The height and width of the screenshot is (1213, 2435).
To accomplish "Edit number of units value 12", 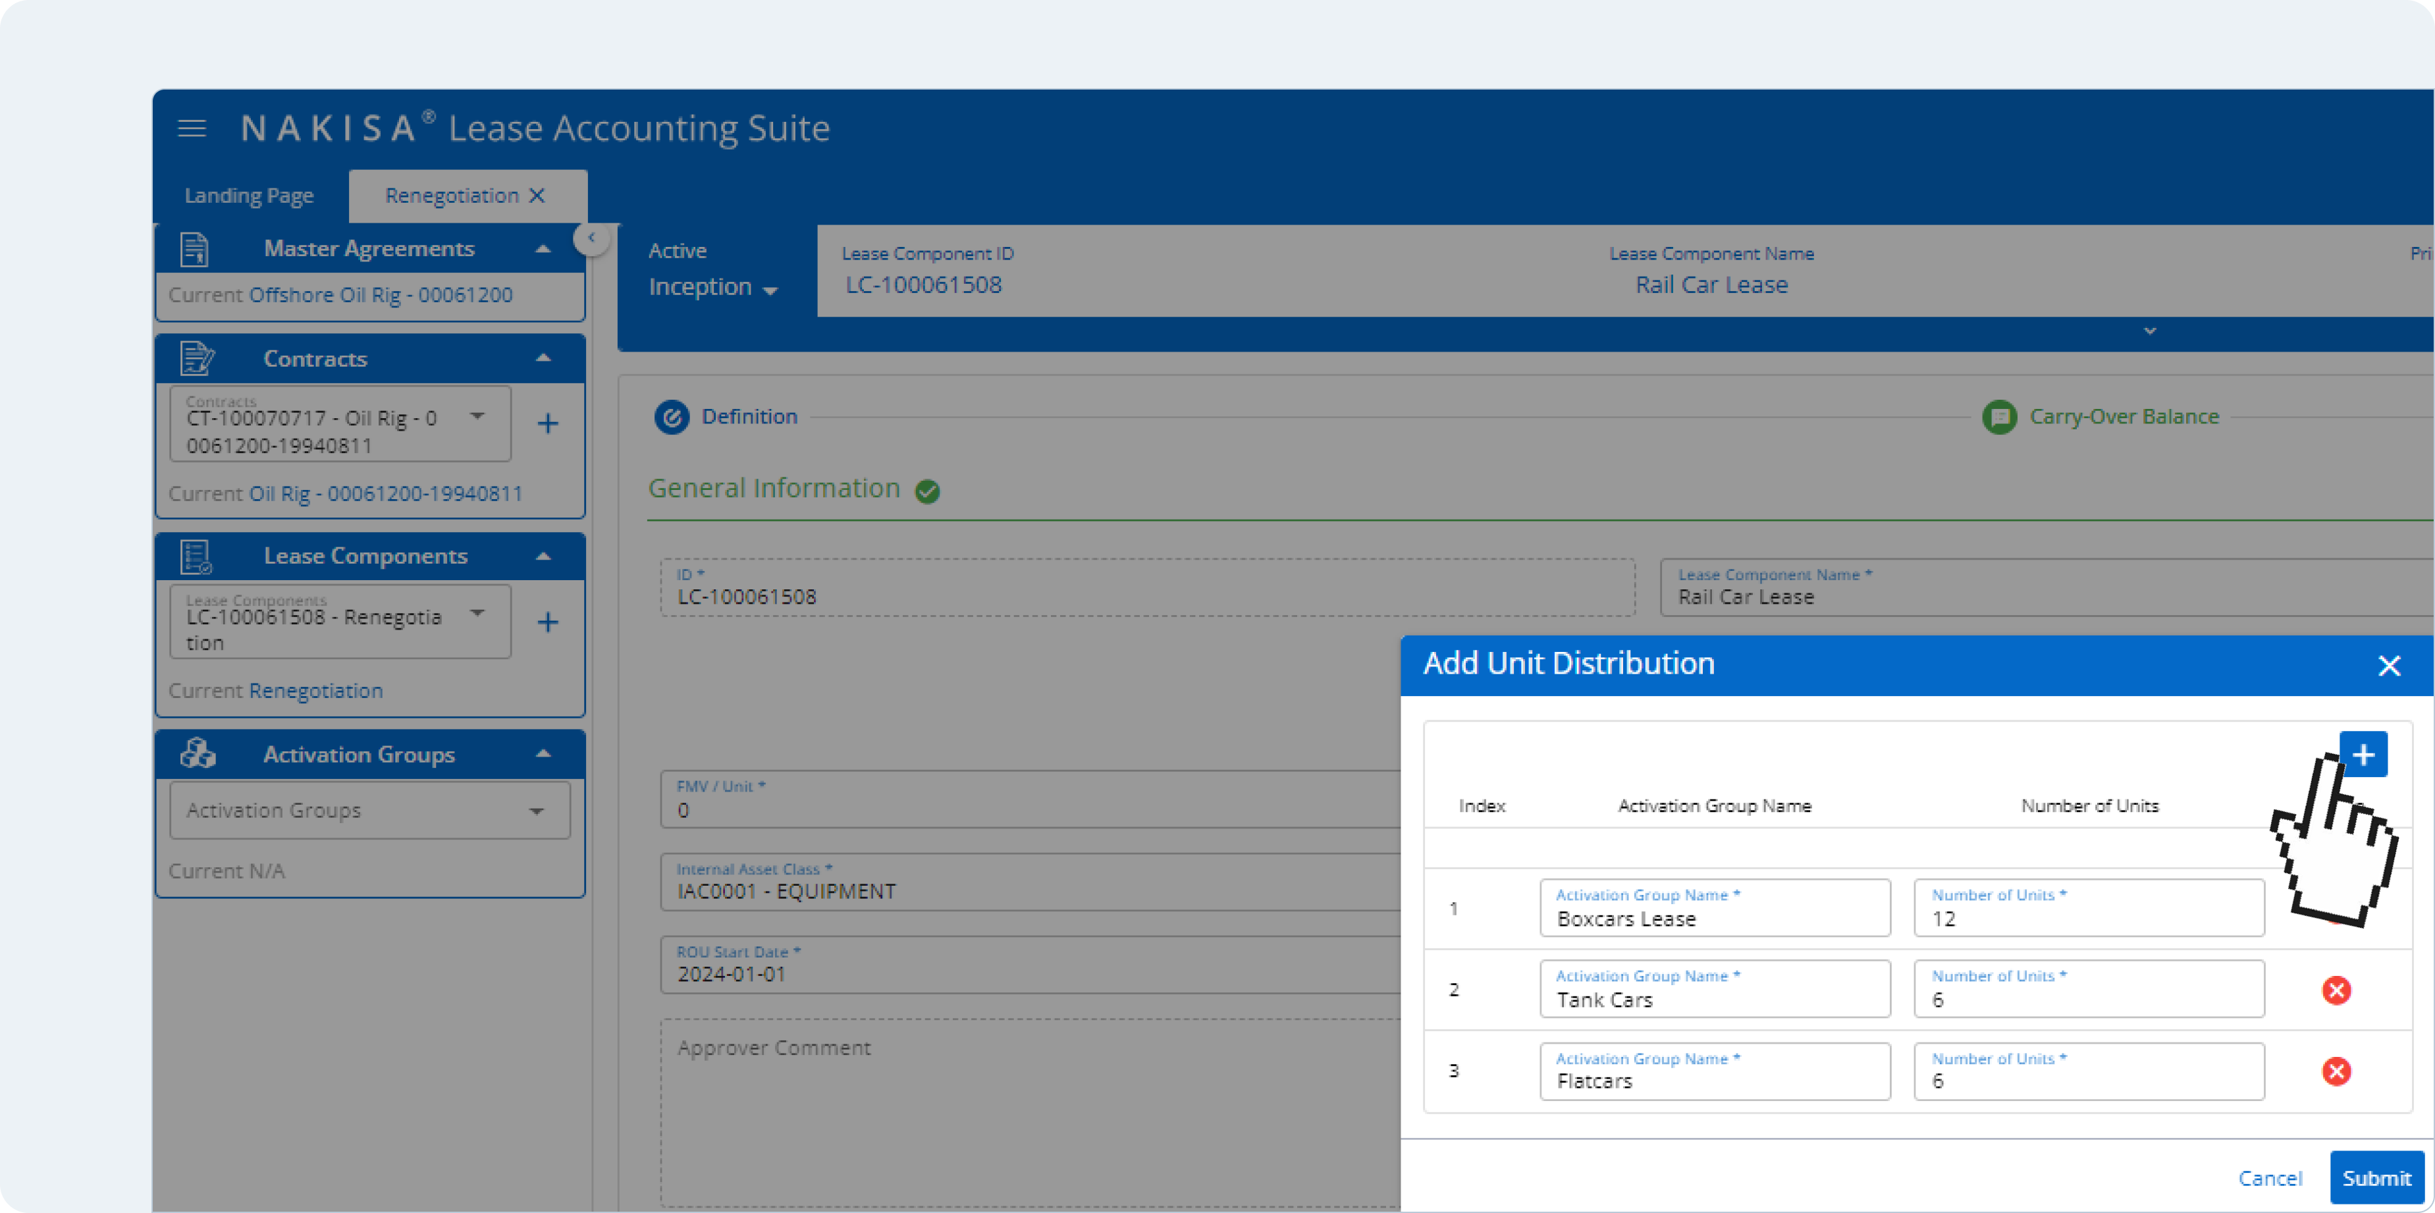I will tap(2089, 907).
